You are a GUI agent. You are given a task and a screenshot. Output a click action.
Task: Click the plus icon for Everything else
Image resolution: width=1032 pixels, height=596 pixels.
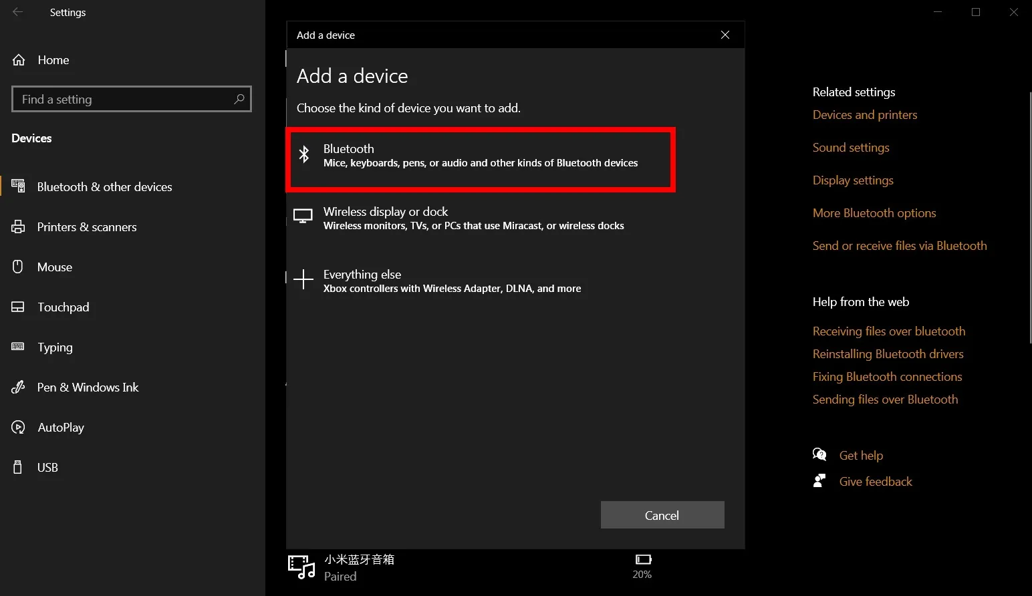pos(303,280)
